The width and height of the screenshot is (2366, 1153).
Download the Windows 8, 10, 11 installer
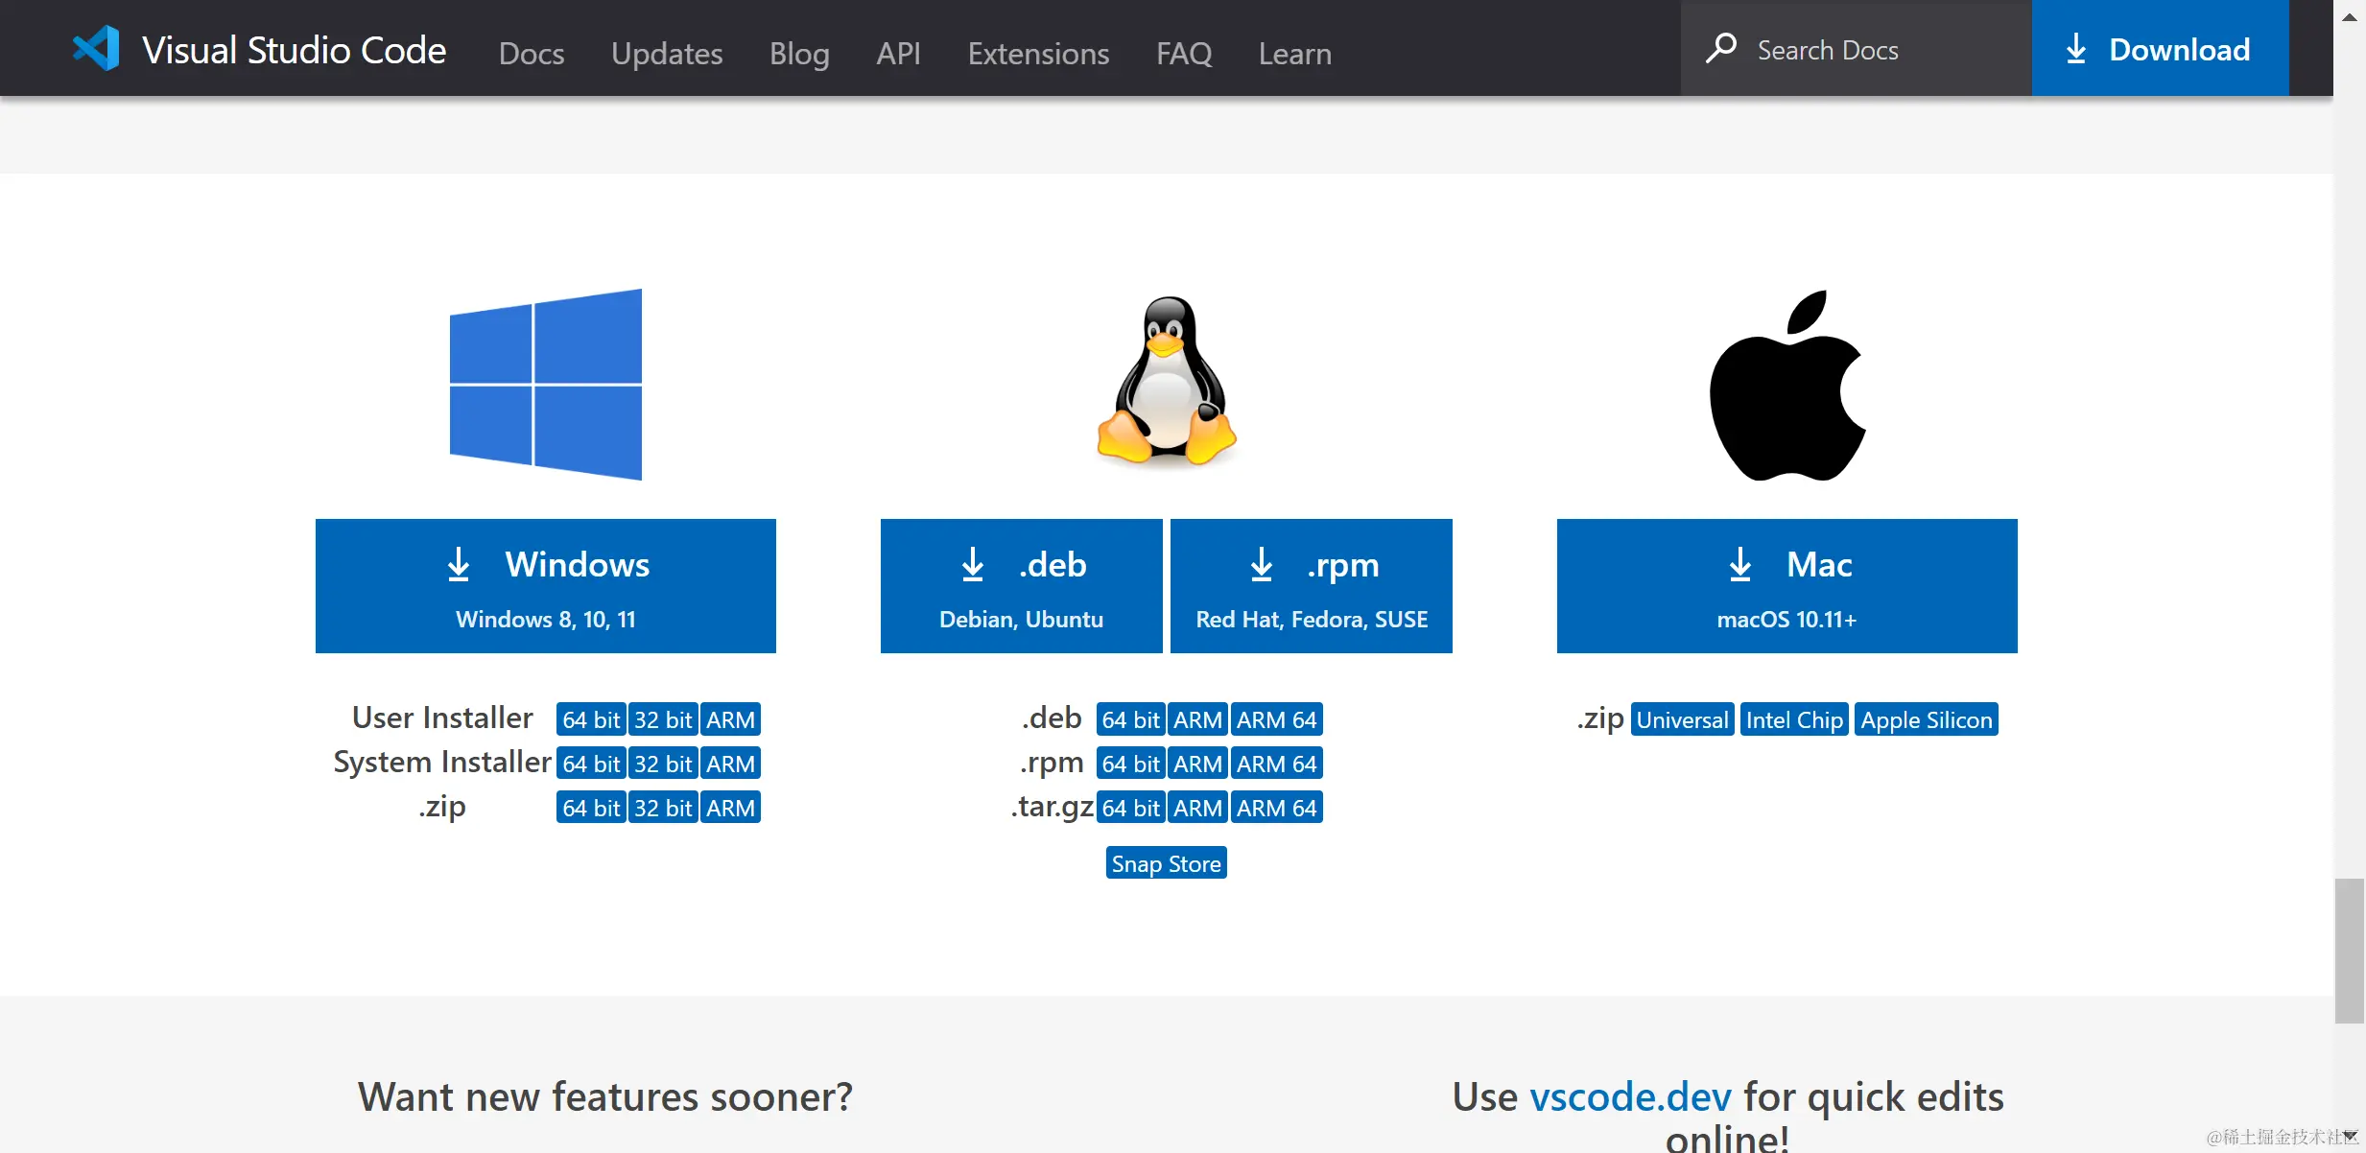[x=546, y=586]
